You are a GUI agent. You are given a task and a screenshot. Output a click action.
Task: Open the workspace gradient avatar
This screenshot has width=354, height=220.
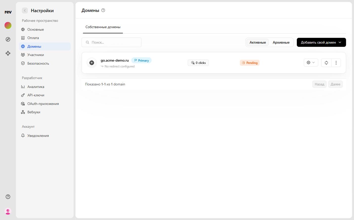(x=8, y=25)
